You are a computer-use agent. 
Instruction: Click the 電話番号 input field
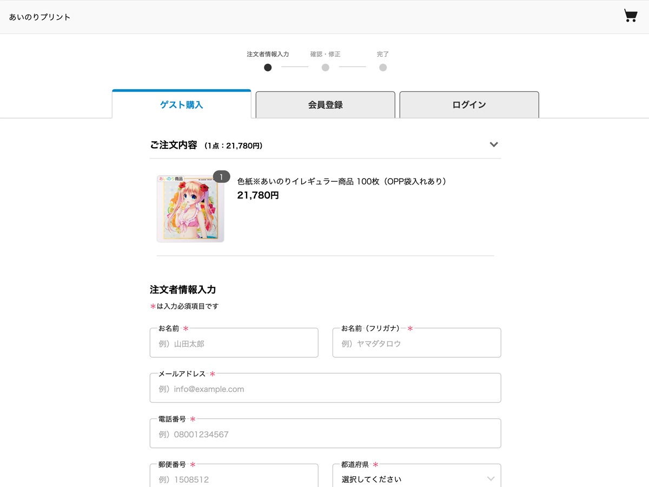coord(325,433)
